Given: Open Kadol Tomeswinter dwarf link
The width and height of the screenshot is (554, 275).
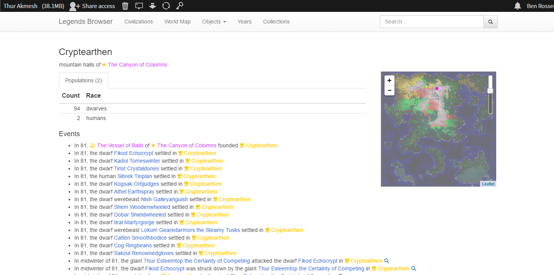Looking at the screenshot, I should coord(137,161).
